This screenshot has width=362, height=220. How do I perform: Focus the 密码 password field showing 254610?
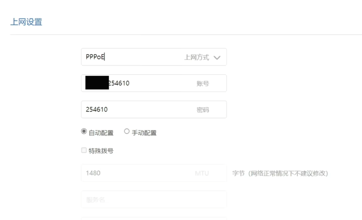click(x=154, y=109)
